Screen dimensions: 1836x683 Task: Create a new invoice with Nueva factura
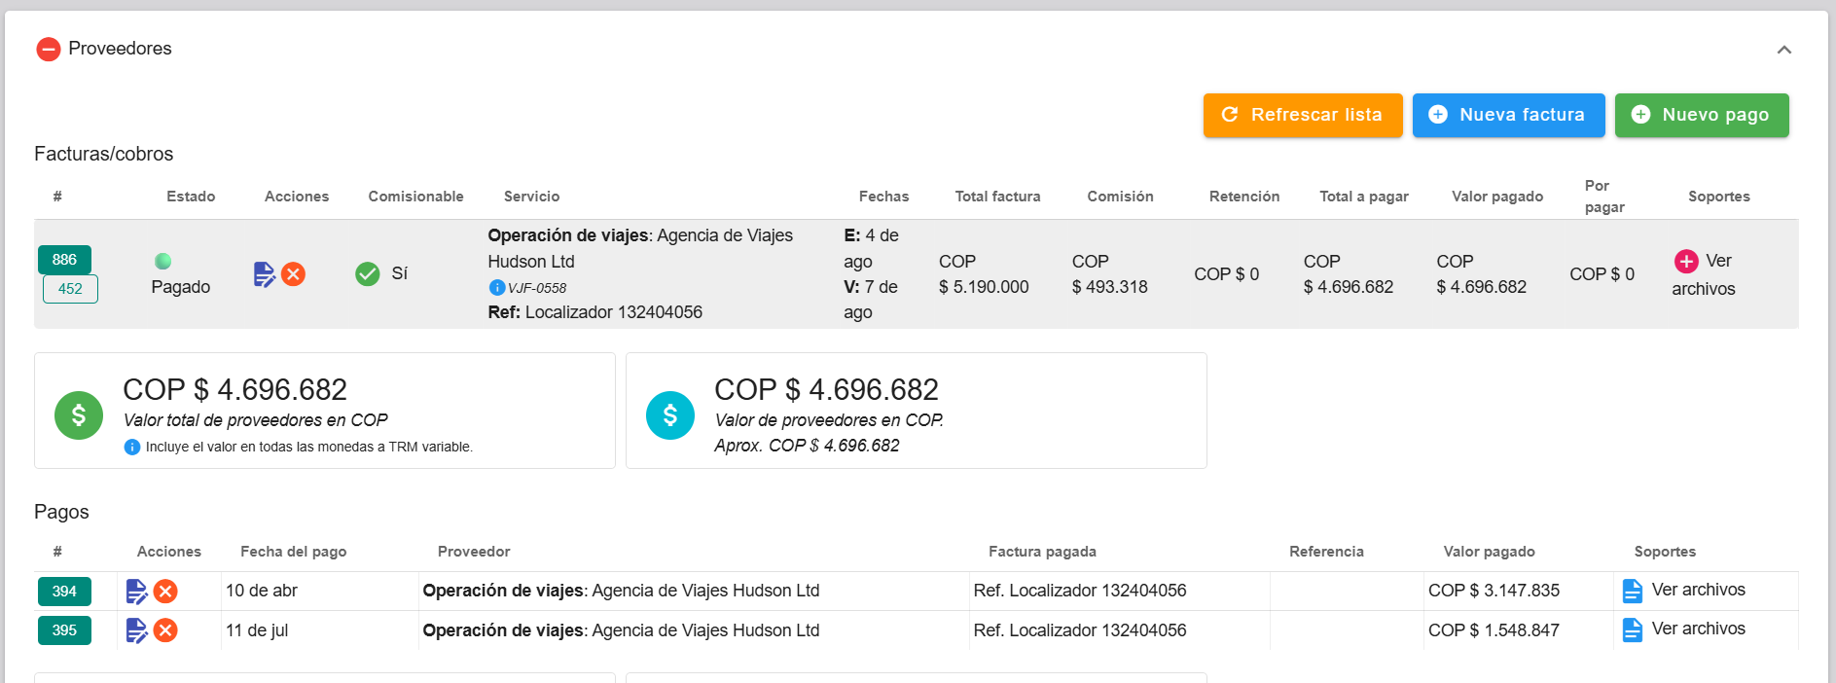click(1507, 115)
